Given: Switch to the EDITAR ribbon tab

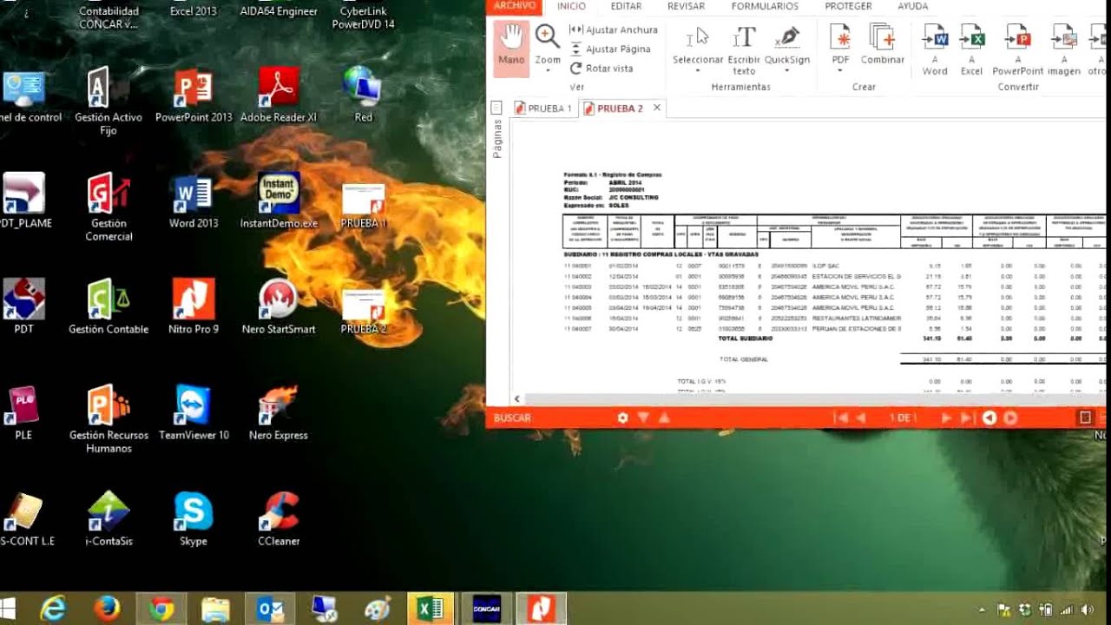Looking at the screenshot, I should click(626, 6).
